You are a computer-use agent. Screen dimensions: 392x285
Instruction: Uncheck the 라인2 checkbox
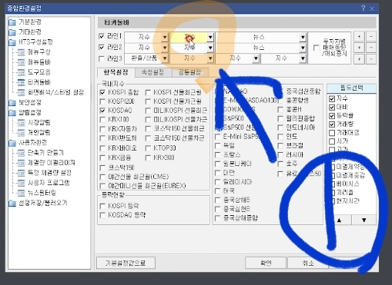pos(102,48)
